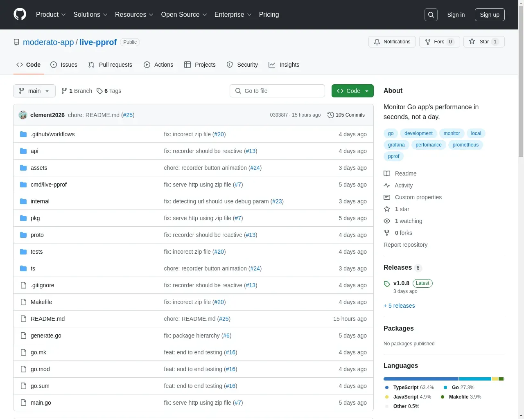This screenshot has width=524, height=419.
Task: Click the main.go file icon
Action: tap(23, 403)
